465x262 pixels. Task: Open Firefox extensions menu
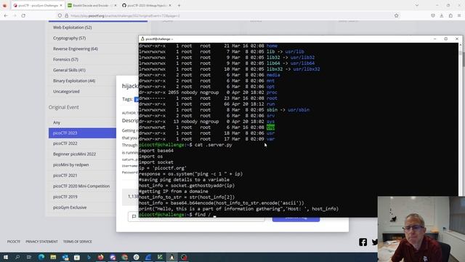coord(450,15)
